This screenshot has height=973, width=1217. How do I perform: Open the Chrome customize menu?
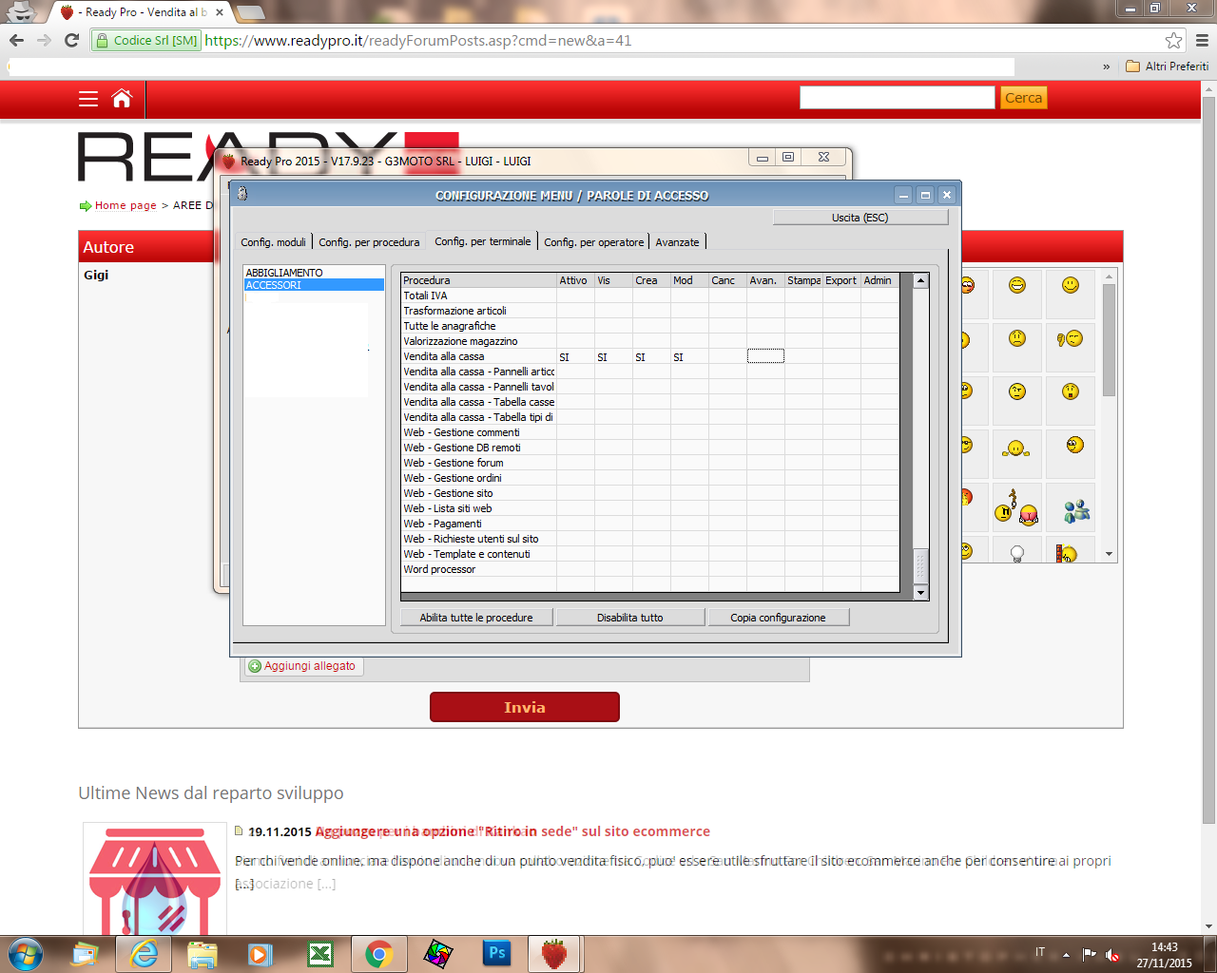(1202, 40)
